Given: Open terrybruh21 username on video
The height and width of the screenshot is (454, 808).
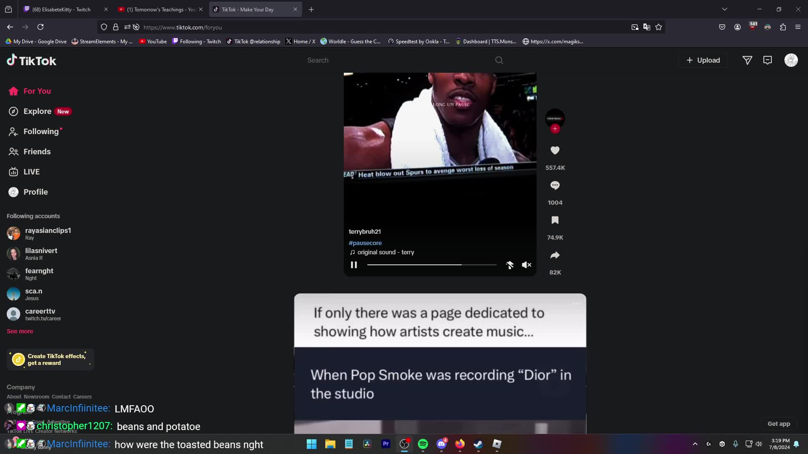Looking at the screenshot, I should click(364, 232).
